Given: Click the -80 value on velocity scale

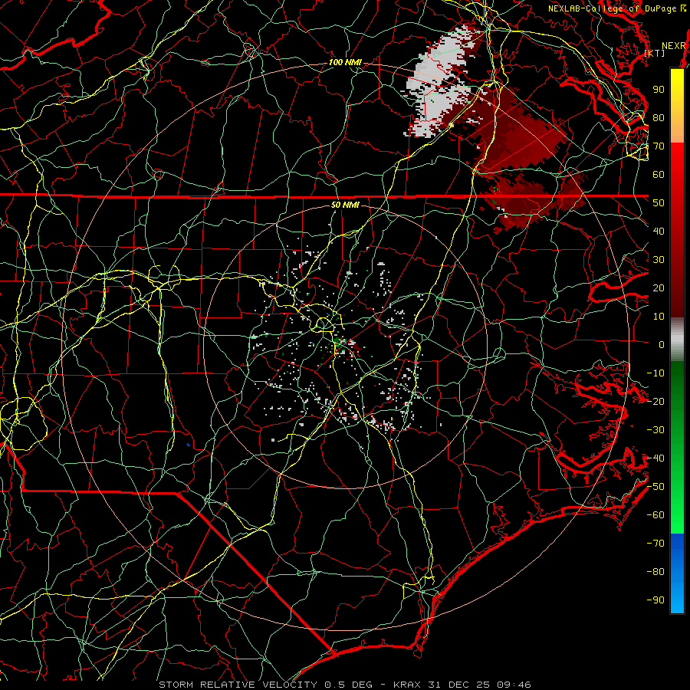Looking at the screenshot, I should click(655, 572).
